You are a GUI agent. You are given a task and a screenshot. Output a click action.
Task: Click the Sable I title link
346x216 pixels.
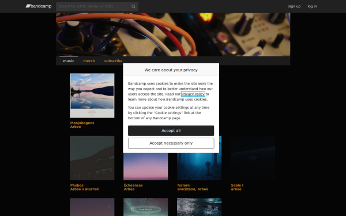[237, 185]
